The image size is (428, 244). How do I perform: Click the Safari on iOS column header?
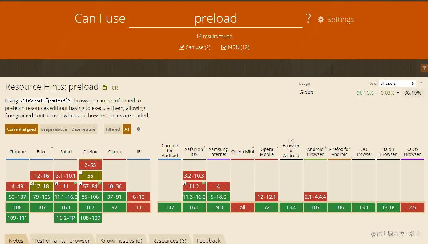point(194,152)
